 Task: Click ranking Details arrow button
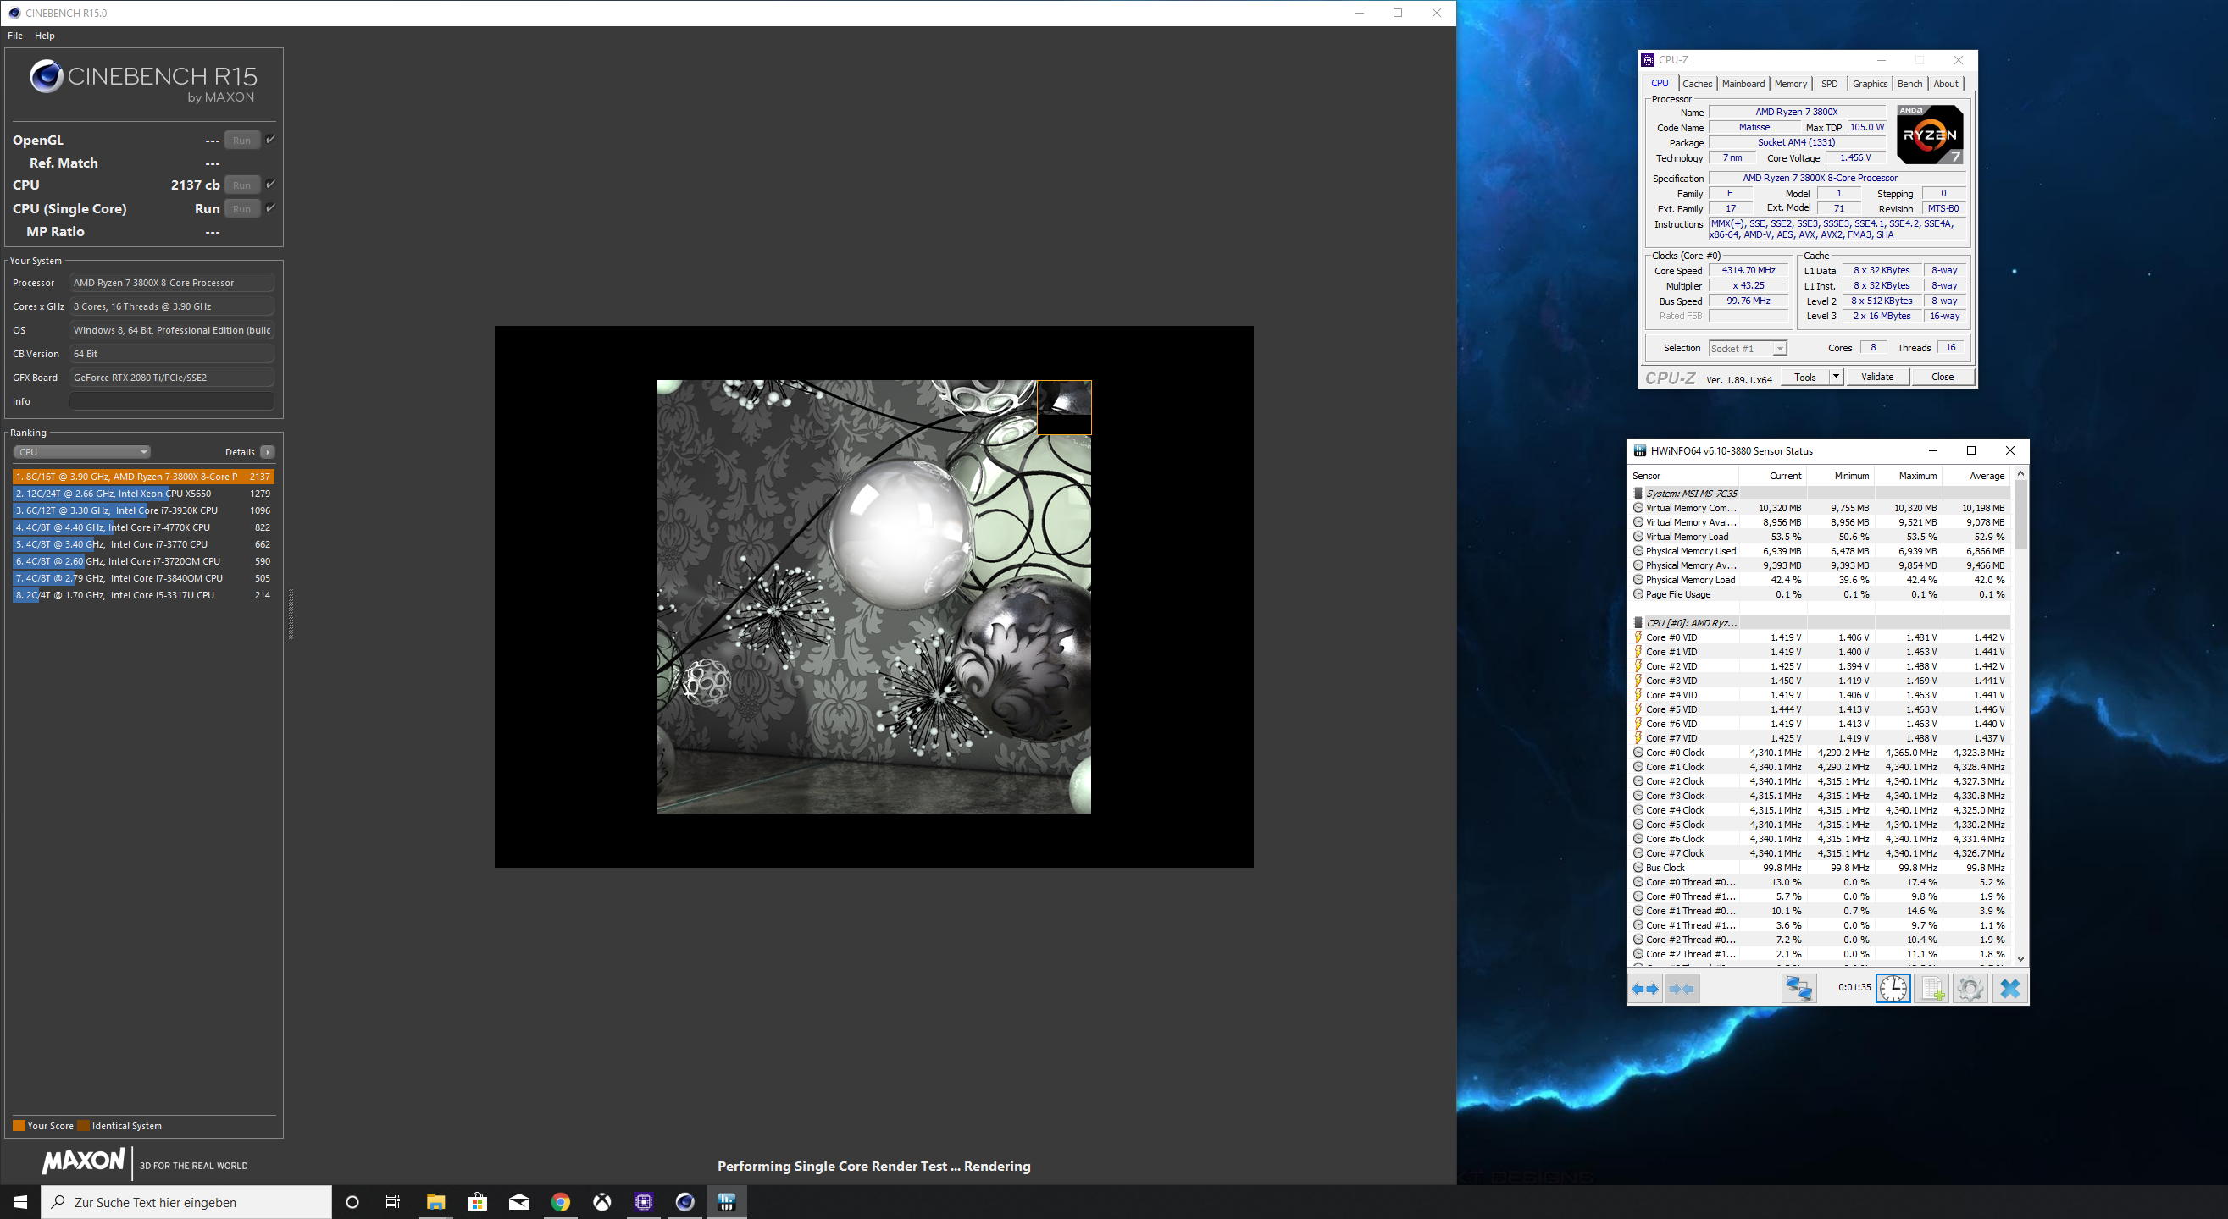(267, 452)
